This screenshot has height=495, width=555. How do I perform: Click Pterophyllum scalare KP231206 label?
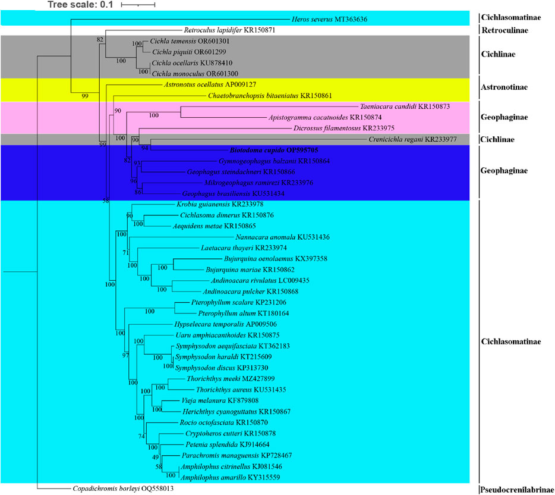click(238, 302)
